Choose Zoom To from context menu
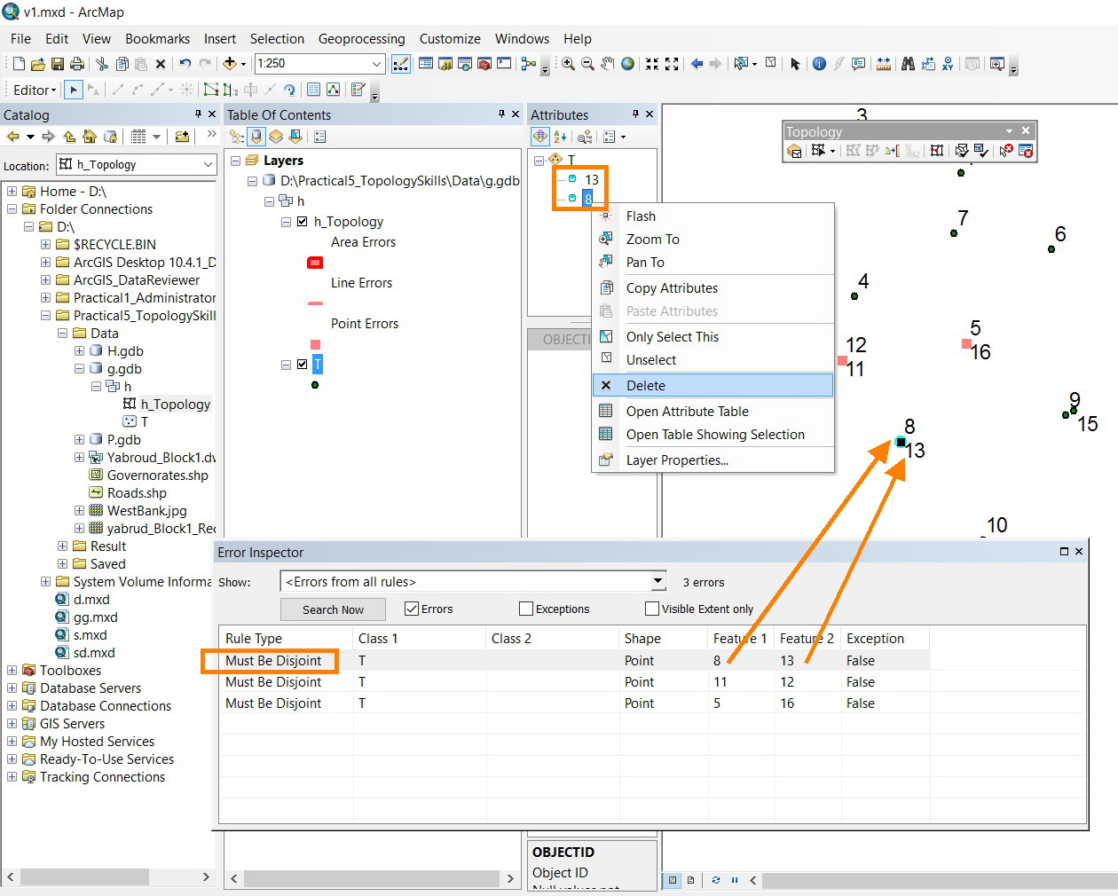This screenshot has width=1118, height=896. coord(713,240)
